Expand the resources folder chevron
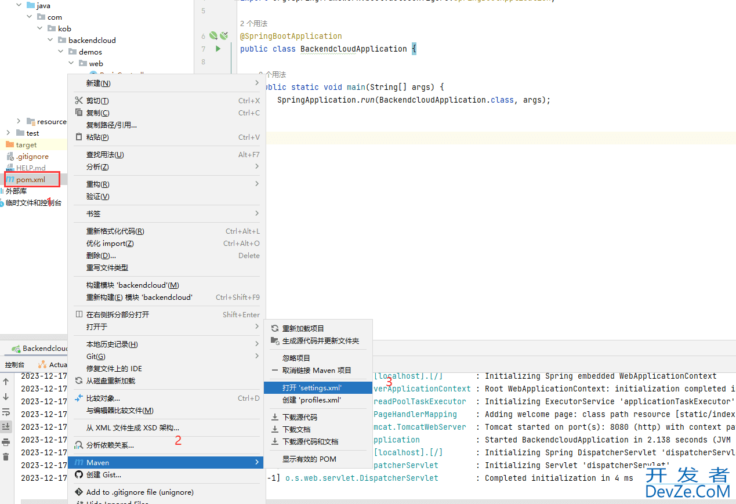Screen dimensions: 736x504 (x=19, y=121)
